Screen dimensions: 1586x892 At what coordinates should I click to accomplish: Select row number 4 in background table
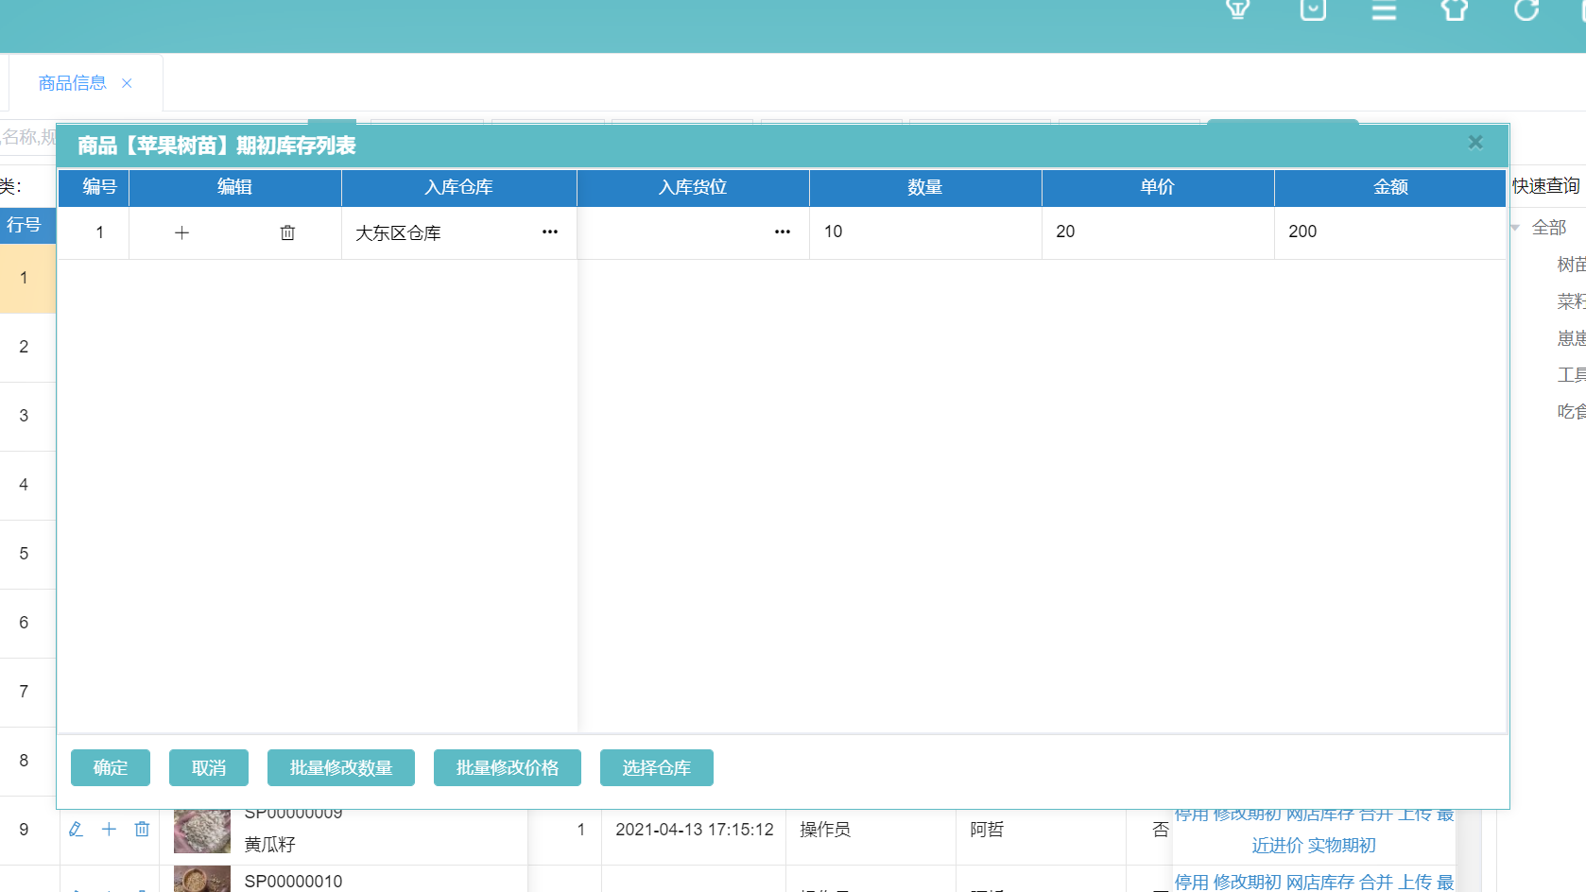coord(24,486)
